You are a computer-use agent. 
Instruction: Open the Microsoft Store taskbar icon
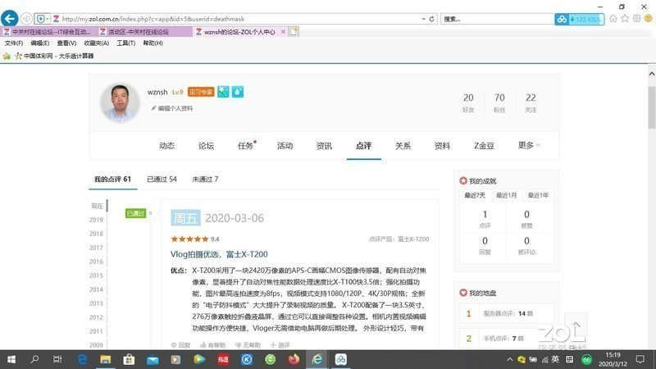pyautogui.click(x=129, y=359)
